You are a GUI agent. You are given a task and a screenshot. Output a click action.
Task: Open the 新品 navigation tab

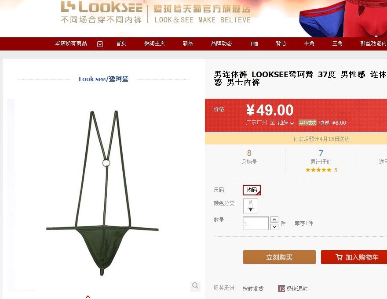[x=188, y=43]
